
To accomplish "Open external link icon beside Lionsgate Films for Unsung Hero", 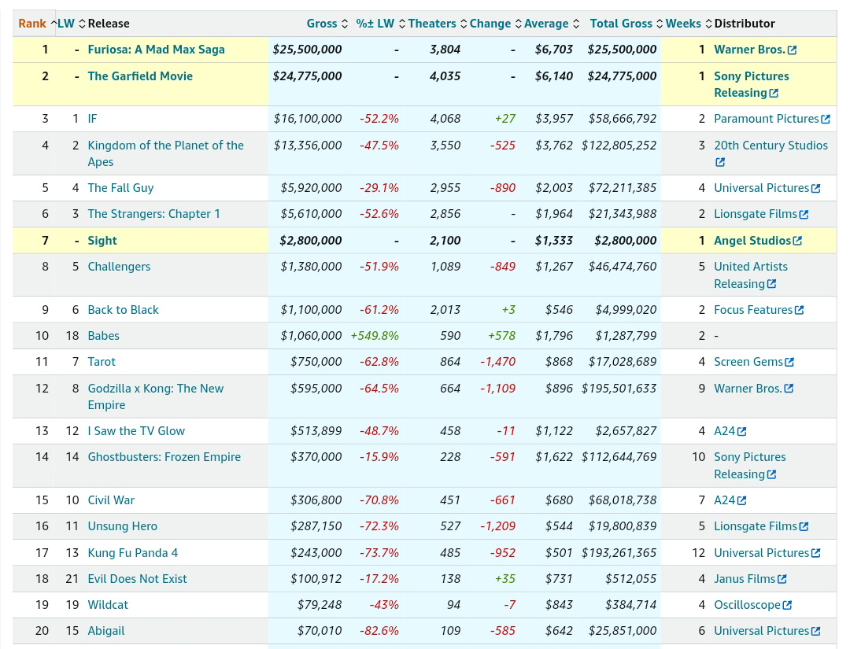I will [x=804, y=526].
